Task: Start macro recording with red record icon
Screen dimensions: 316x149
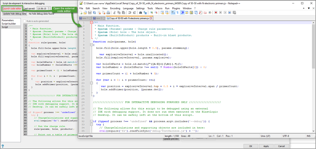Action: (216, 12)
